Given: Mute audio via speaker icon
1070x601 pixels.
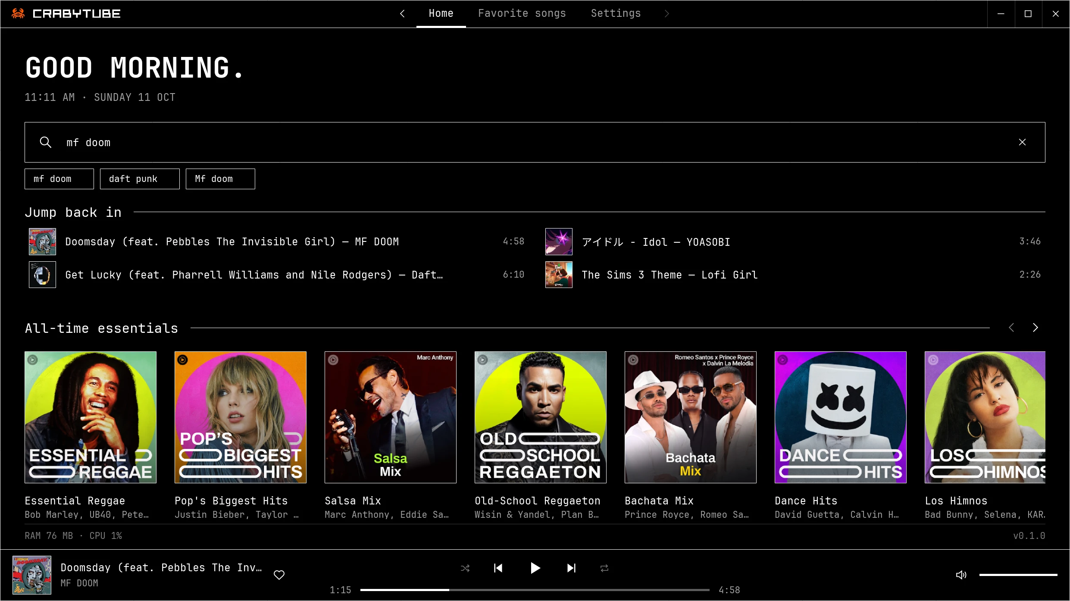Looking at the screenshot, I should [x=961, y=575].
